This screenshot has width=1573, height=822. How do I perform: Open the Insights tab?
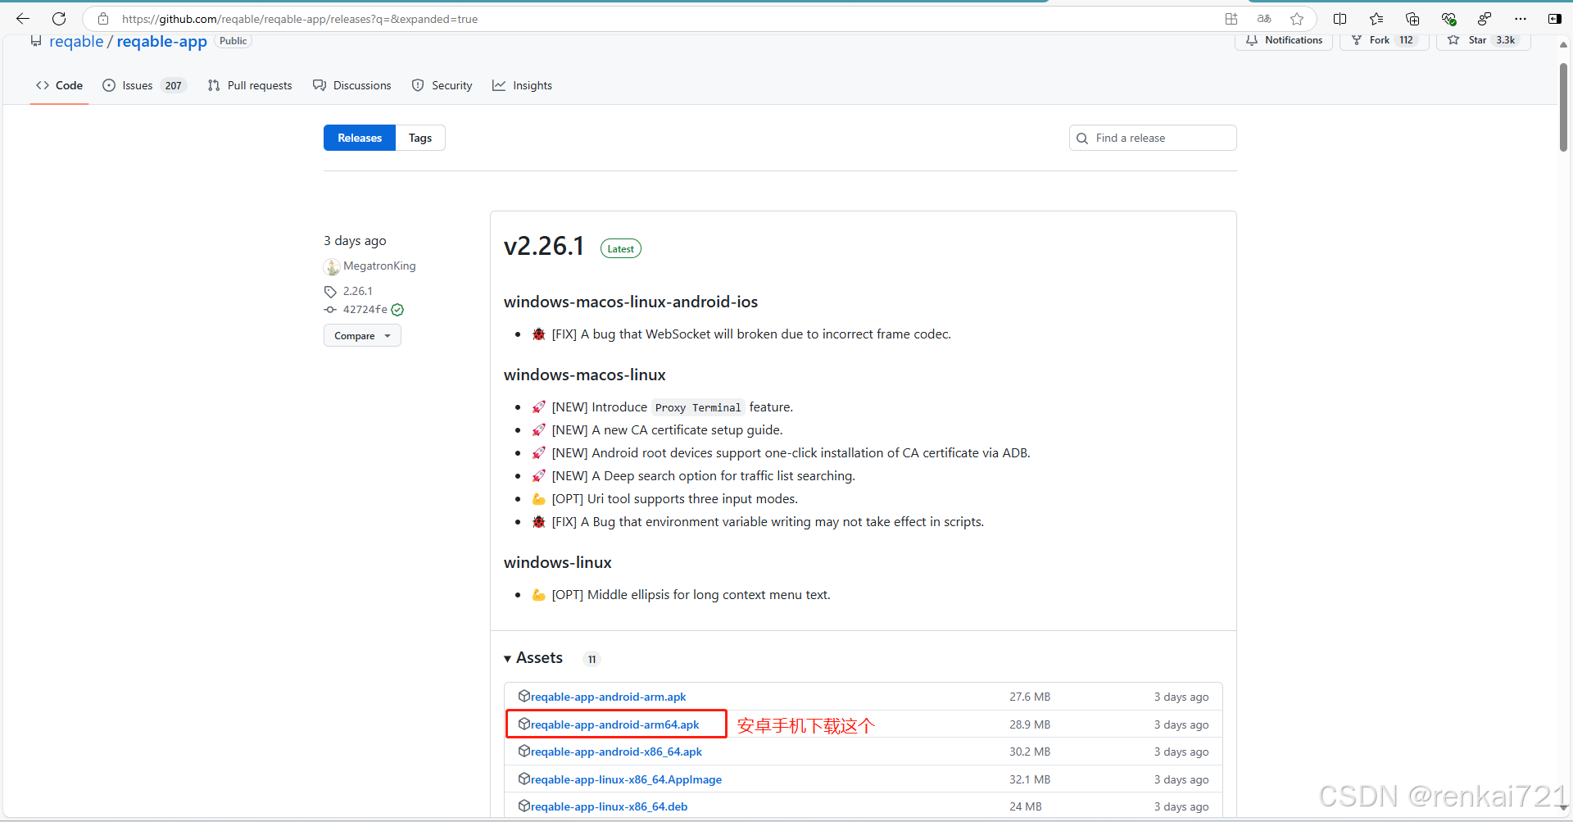[x=523, y=85]
